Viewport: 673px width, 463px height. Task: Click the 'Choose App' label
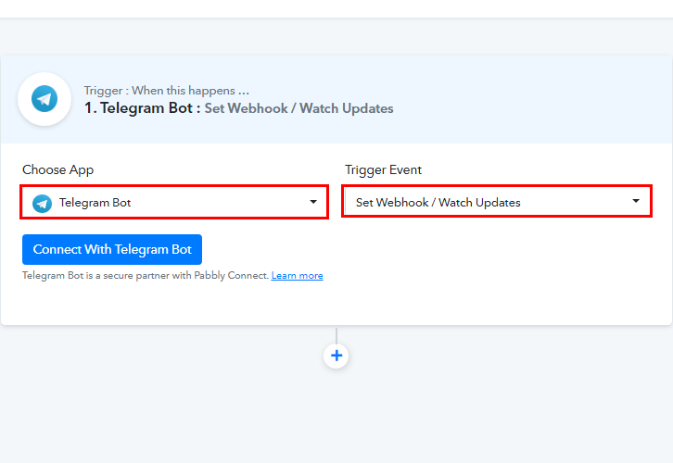pos(58,169)
